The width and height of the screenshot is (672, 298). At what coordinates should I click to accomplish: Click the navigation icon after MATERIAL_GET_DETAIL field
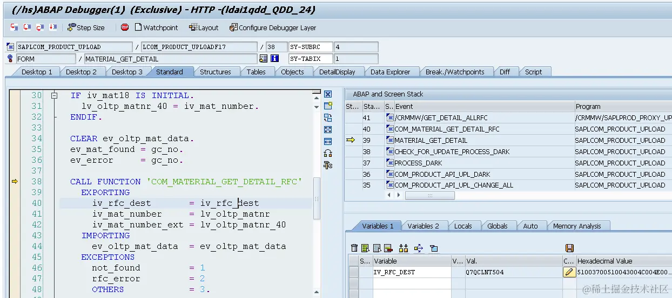coord(263,59)
